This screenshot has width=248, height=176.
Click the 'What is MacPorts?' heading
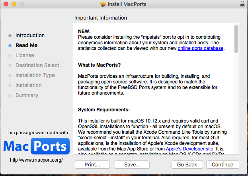click(100, 65)
